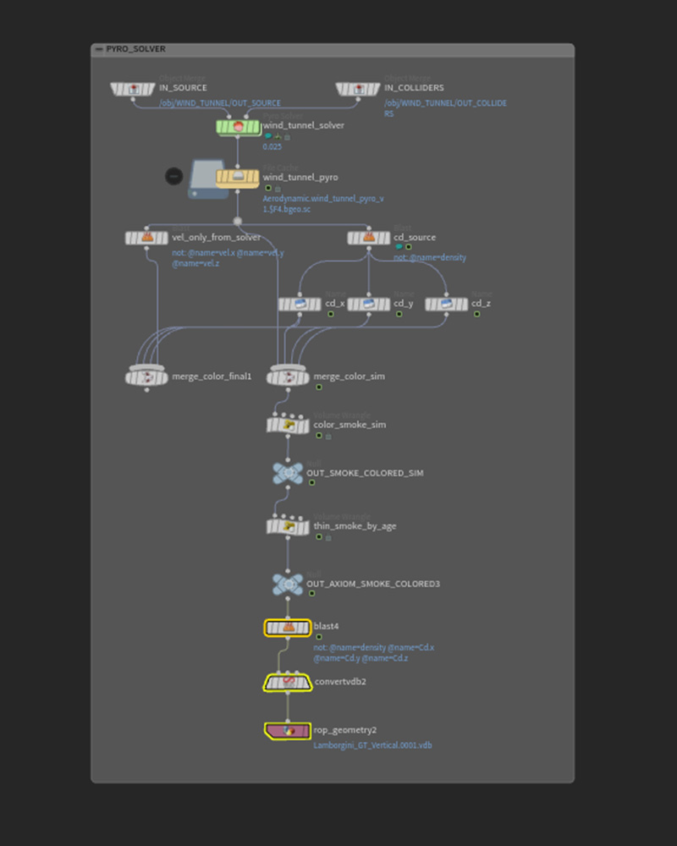Click the green wind_tunnel_solver pyro node
The image size is (677, 846).
coord(238,127)
